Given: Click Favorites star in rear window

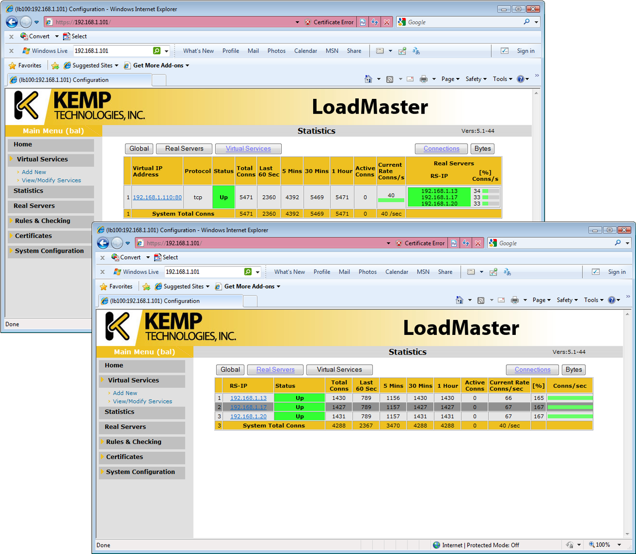Looking at the screenshot, I should pyautogui.click(x=12, y=66).
